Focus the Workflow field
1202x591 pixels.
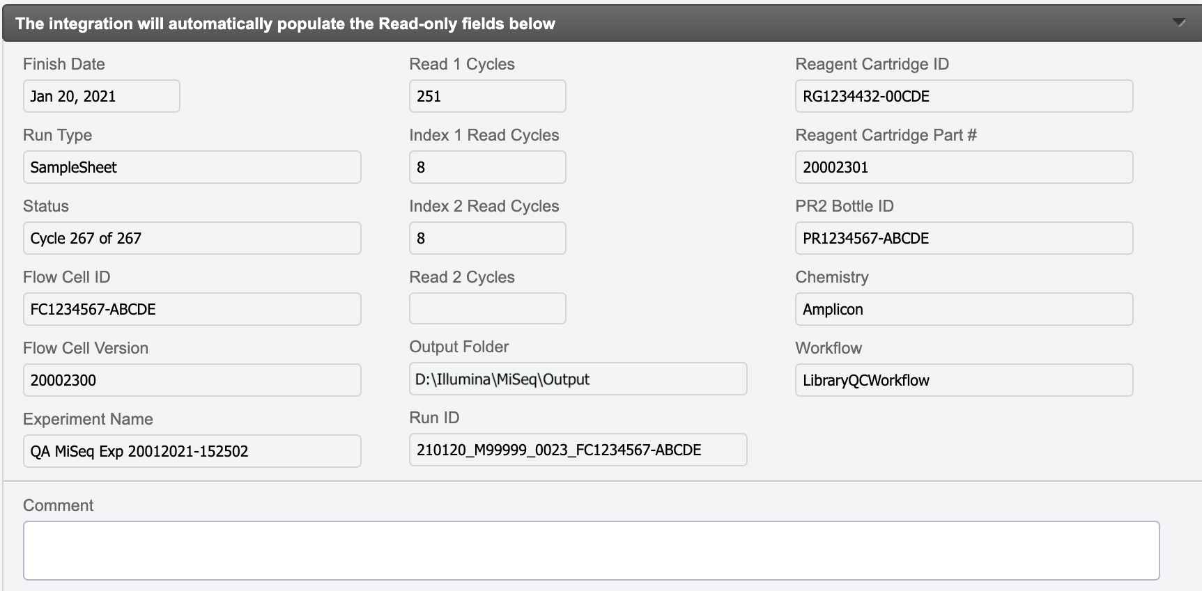pos(964,380)
